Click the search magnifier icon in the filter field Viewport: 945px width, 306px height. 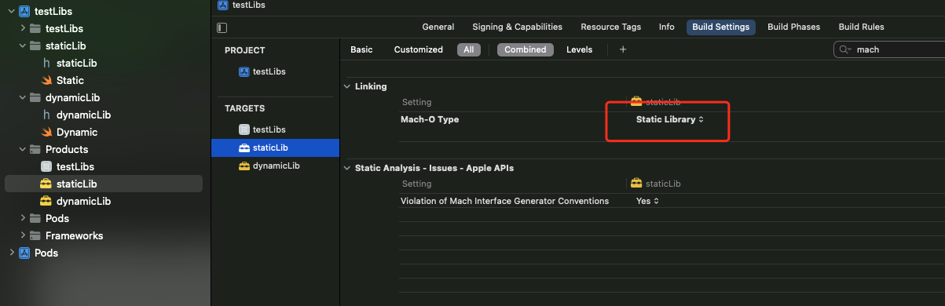point(845,49)
